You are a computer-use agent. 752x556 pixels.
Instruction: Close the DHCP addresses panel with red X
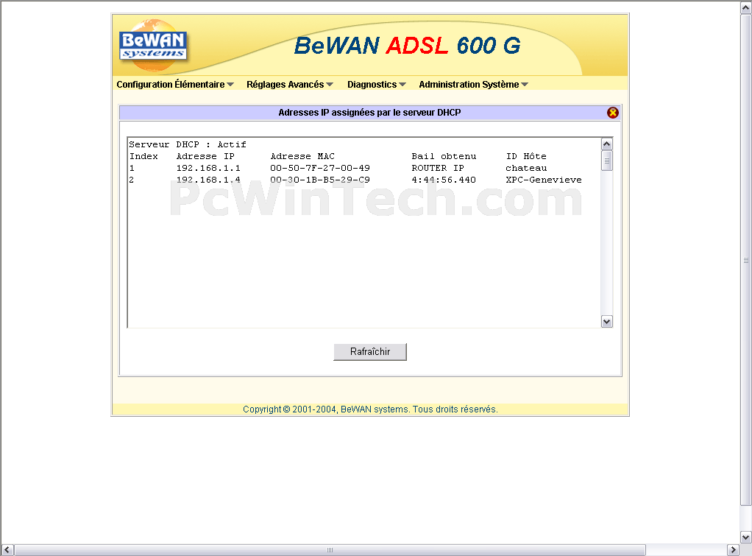[612, 113]
